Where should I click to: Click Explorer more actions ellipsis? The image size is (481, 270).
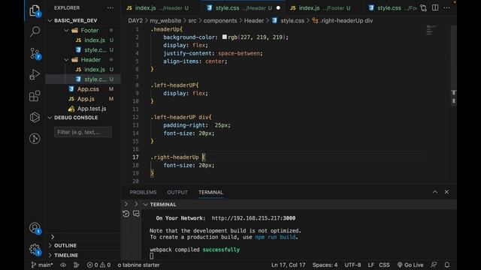[110, 8]
